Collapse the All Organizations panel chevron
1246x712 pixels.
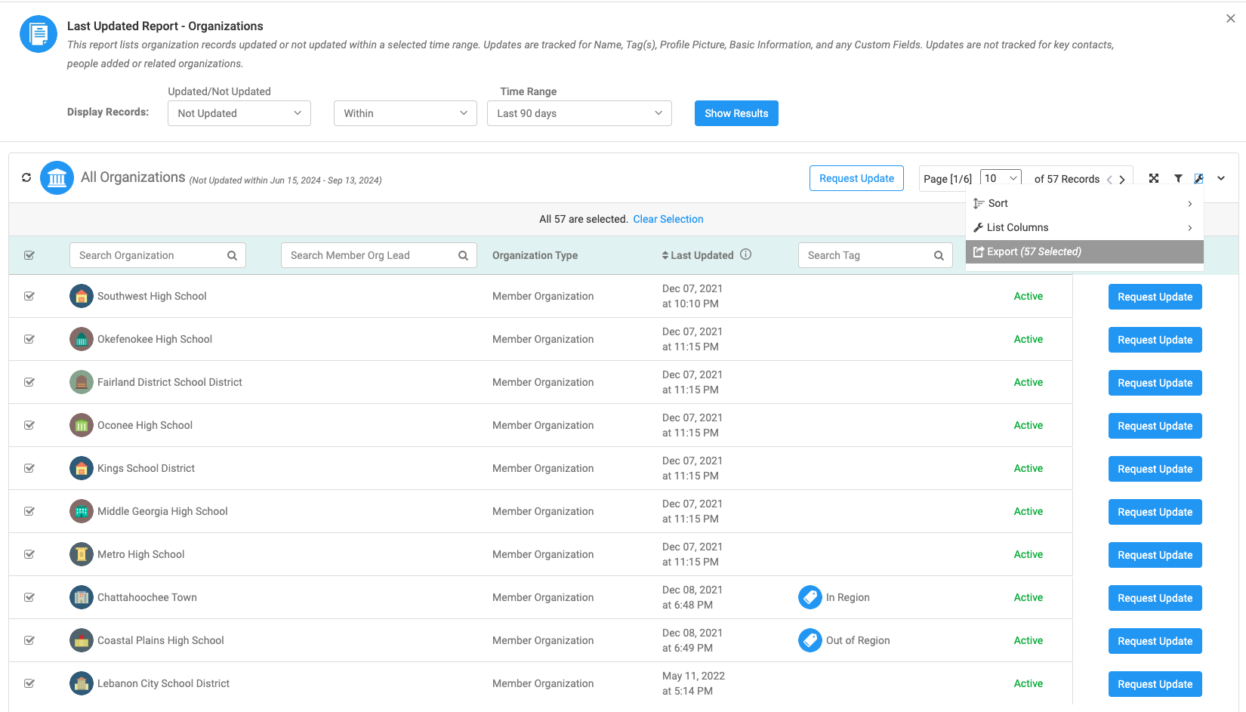[x=1221, y=178]
